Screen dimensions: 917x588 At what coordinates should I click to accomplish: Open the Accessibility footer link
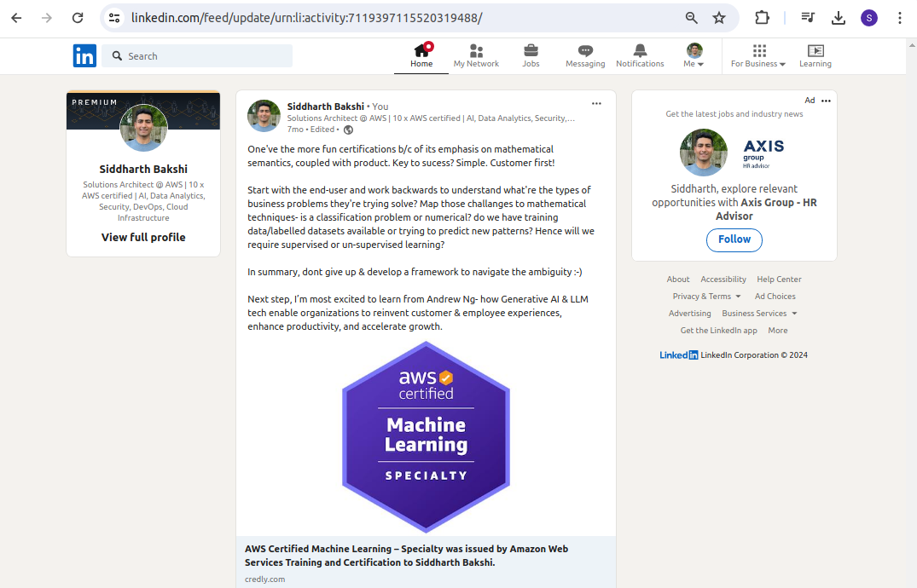(x=723, y=280)
